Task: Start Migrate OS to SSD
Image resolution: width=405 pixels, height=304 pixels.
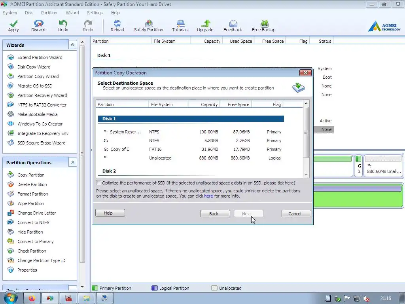Action: [35, 86]
